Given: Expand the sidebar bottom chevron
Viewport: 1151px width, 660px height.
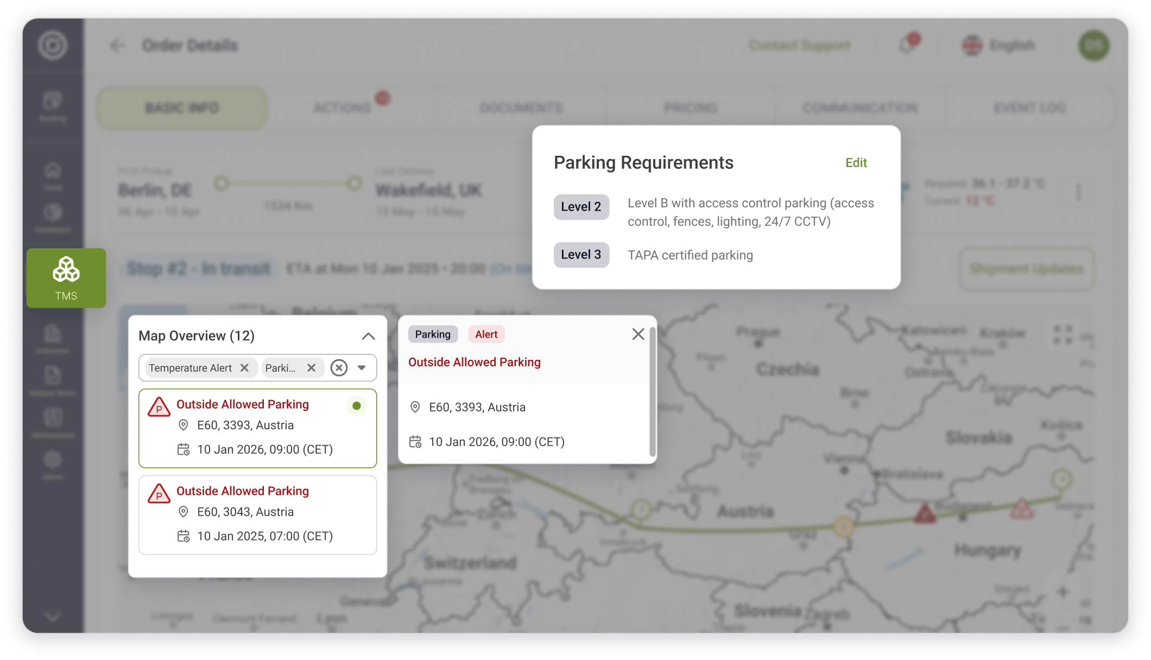Looking at the screenshot, I should (53, 617).
